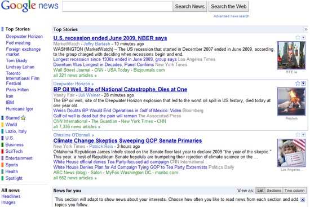Open dropdown arrow for Climate Change Skeptics story

point(303,135)
